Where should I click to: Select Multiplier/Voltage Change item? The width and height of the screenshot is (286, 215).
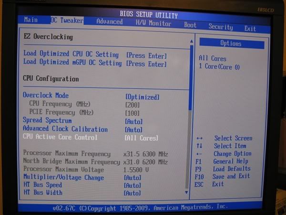pos(64,177)
